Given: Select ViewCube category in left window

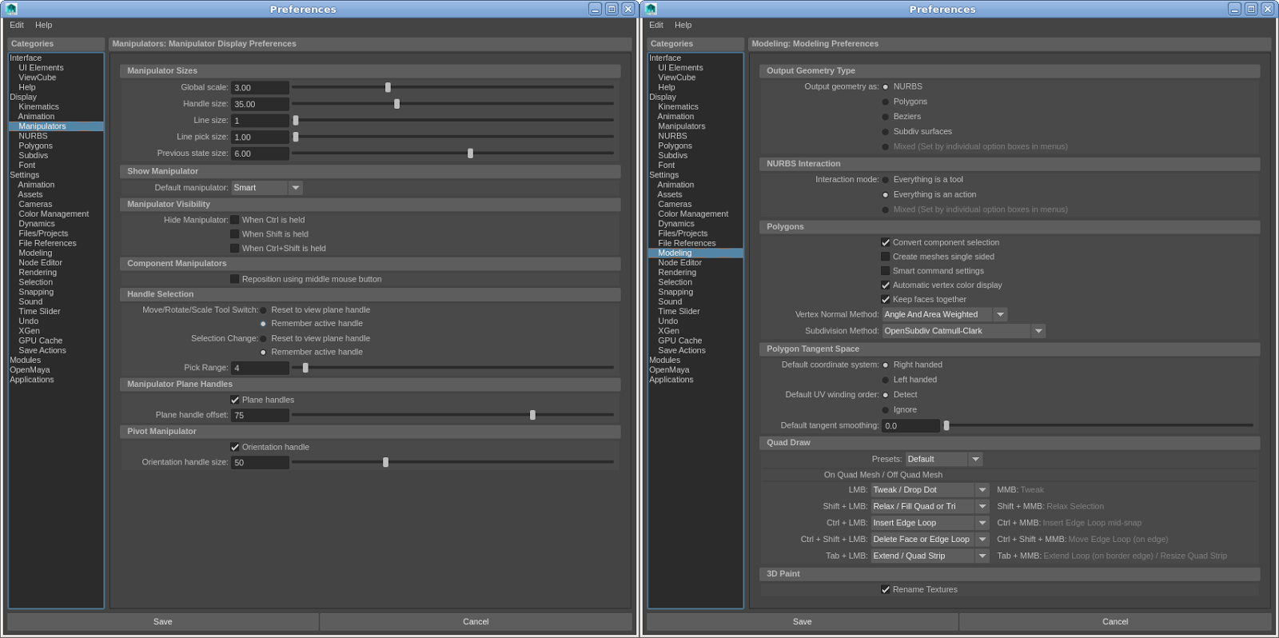Looking at the screenshot, I should click(x=38, y=78).
